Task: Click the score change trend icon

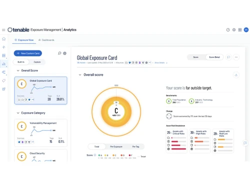Action: pyautogui.click(x=169, y=116)
